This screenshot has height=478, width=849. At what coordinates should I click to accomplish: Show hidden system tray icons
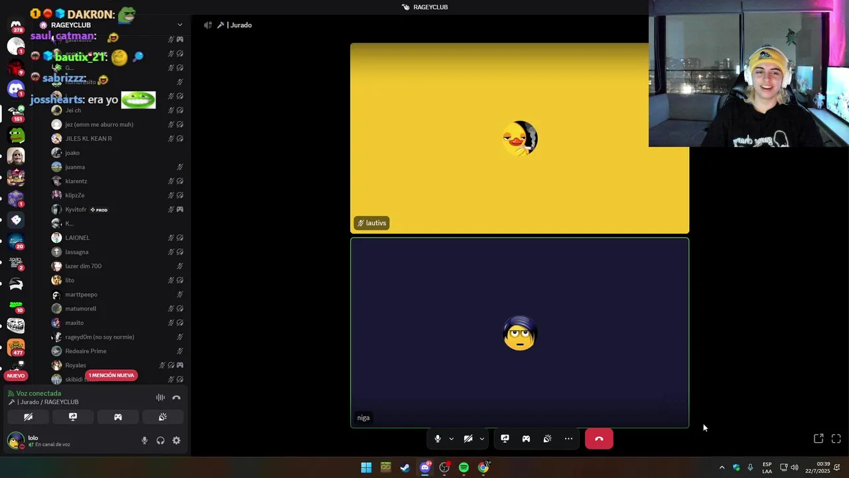tap(722, 467)
